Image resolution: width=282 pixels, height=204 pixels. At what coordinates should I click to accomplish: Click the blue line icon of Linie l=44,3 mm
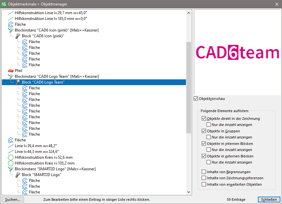pyautogui.click(x=11, y=151)
